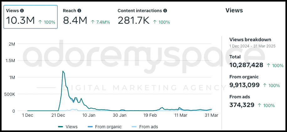Image resolution: width=287 pixels, height=132 pixels.
Task: Click the 11 Mar spike on chart
Action: click(179, 108)
